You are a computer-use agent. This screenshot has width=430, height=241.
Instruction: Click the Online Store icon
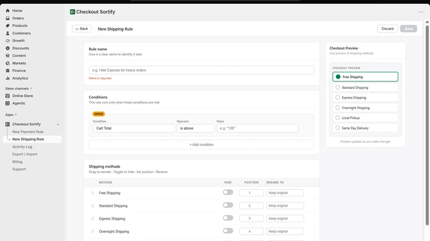pyautogui.click(x=8, y=96)
